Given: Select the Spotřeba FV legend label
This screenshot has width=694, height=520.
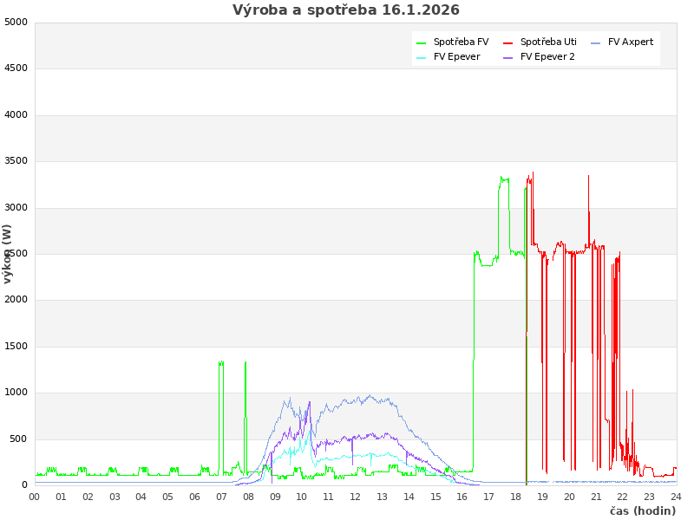Looking at the screenshot, I should click(x=461, y=42).
